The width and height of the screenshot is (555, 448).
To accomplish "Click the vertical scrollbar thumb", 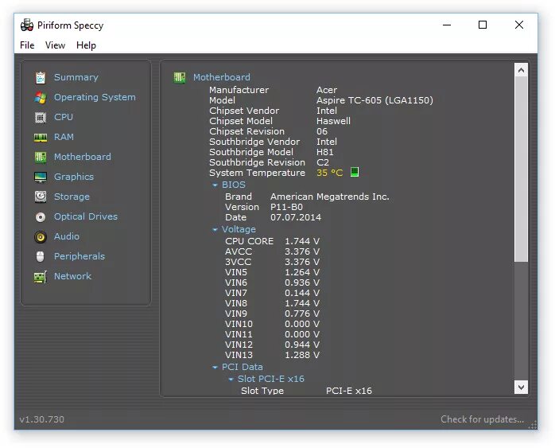I will tap(521, 169).
